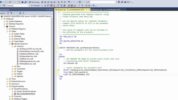This screenshot has width=178, height=100.
Task: Switch to SQLQuery1.sql tab
Action: [x=106, y=10]
